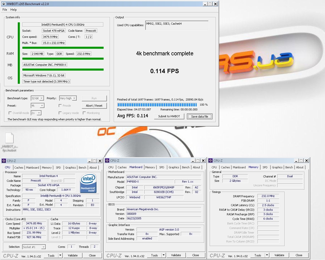The height and width of the screenshot is (260, 325).
Task: Click the BIOS Date 06/23/2005 value
Action: [164, 218]
